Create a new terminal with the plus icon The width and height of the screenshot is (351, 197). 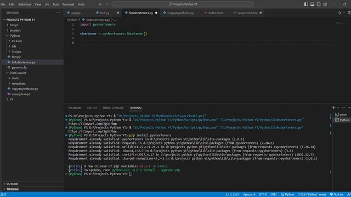333,108
